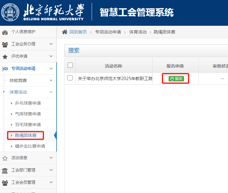Open the 工会会员管理 menu
Image resolution: width=228 pixels, height=193 pixels.
(x=28, y=183)
